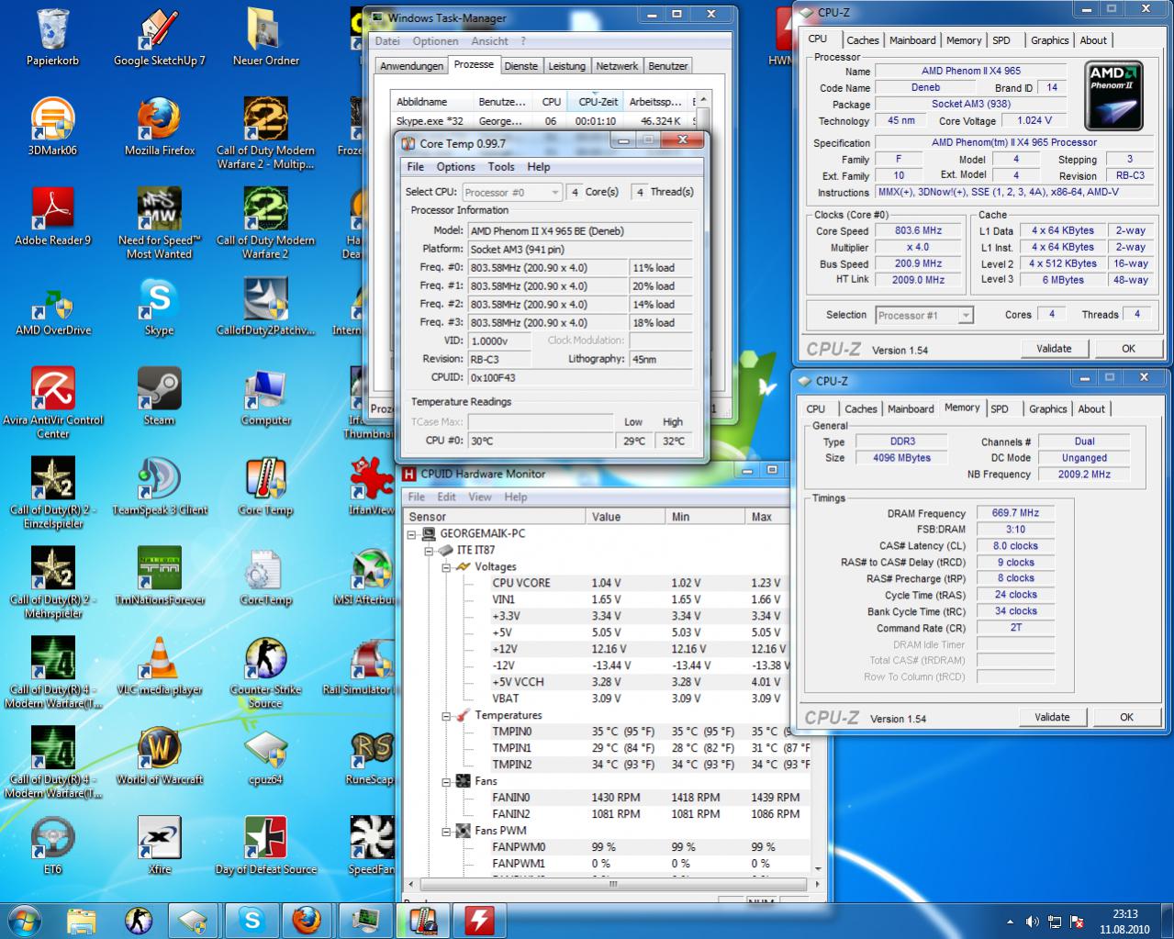1174x939 pixels.
Task: Launch Need for Speed Most Wanted icon
Action: click(x=160, y=223)
